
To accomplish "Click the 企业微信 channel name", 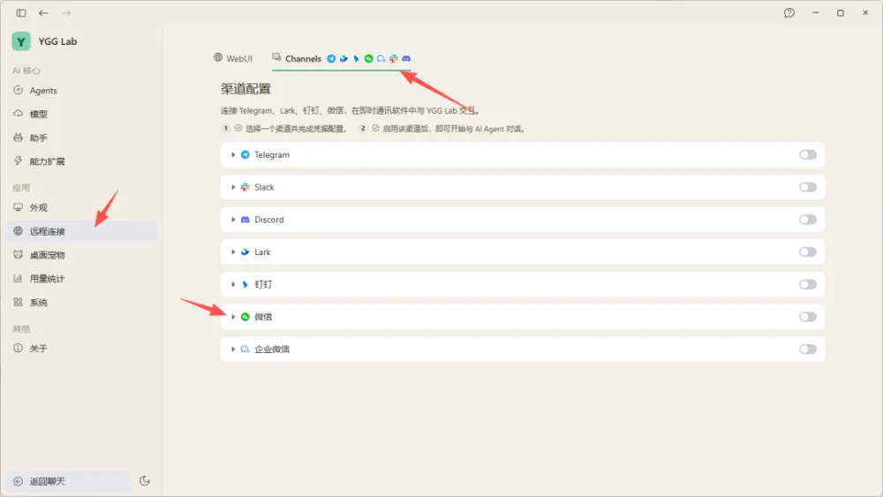I will coord(272,349).
